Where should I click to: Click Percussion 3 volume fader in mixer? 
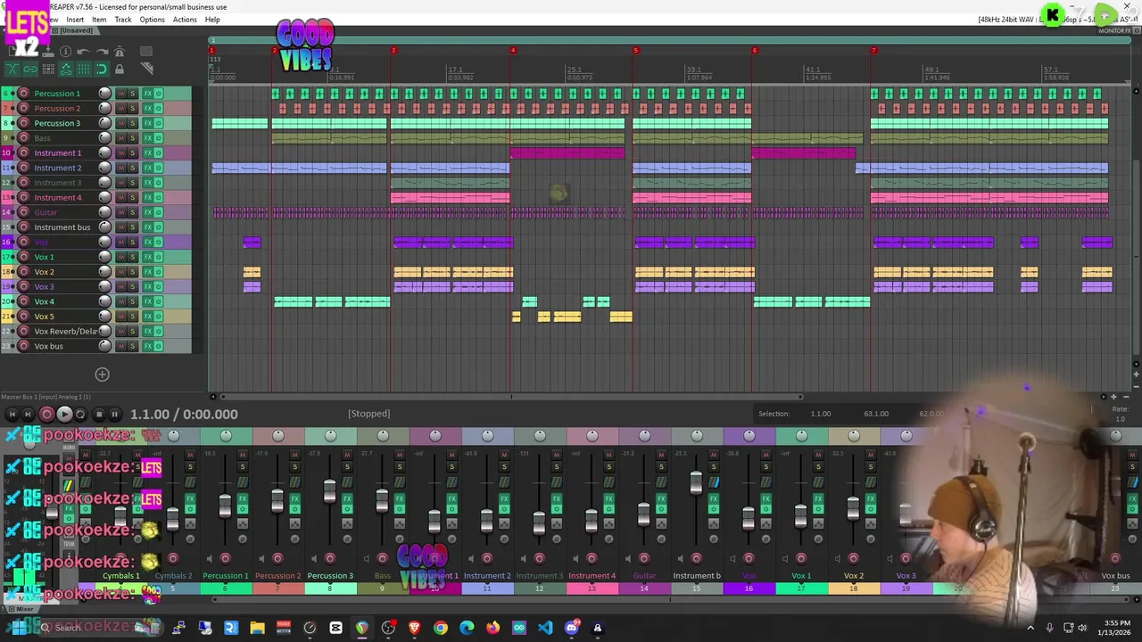329,491
